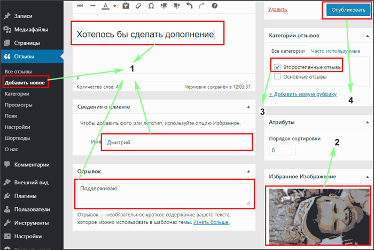Click the Инструменты wrench icon
The image size is (374, 250).
(7, 223)
